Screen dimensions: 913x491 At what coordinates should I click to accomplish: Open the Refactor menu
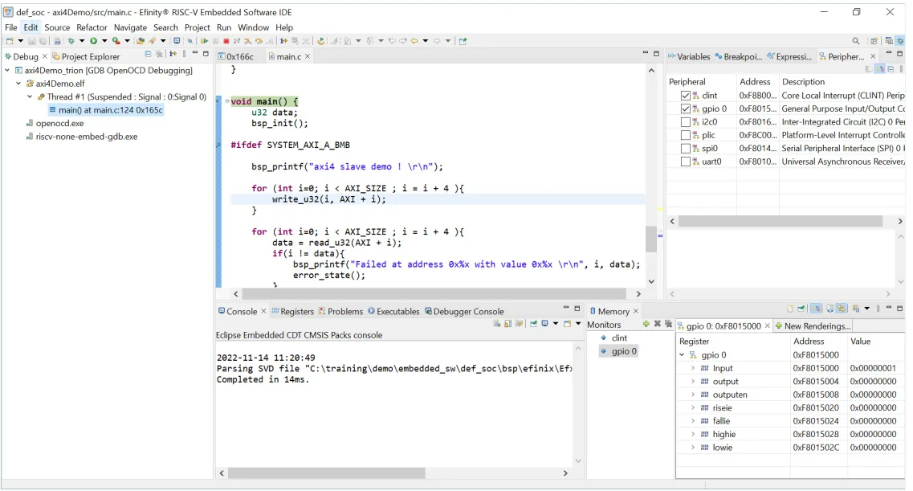point(92,27)
